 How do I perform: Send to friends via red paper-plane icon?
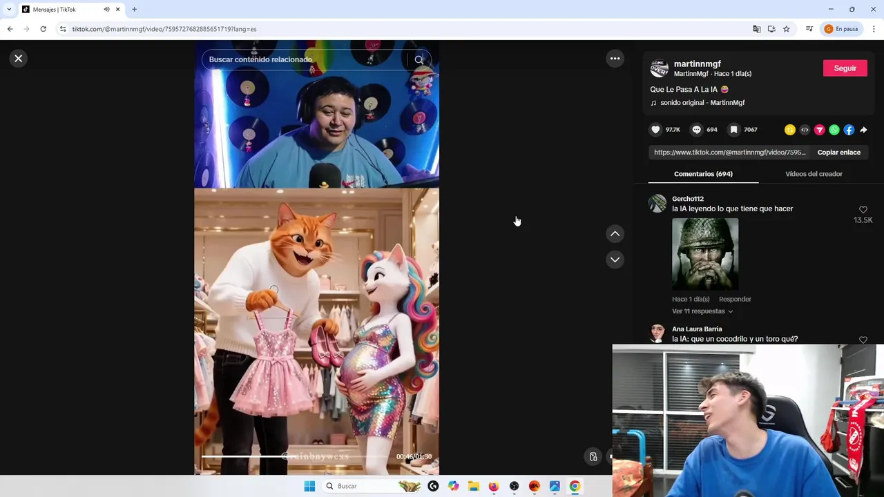point(819,130)
